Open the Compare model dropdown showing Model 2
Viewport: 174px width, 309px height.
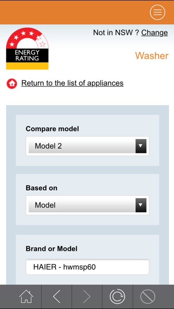[x=87, y=146]
